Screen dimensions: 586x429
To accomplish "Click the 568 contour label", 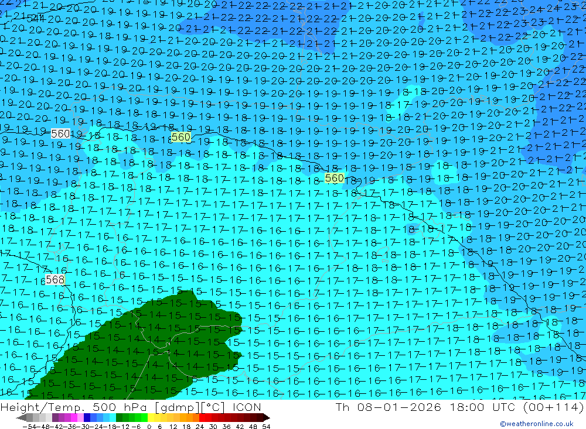I will 55,279.
